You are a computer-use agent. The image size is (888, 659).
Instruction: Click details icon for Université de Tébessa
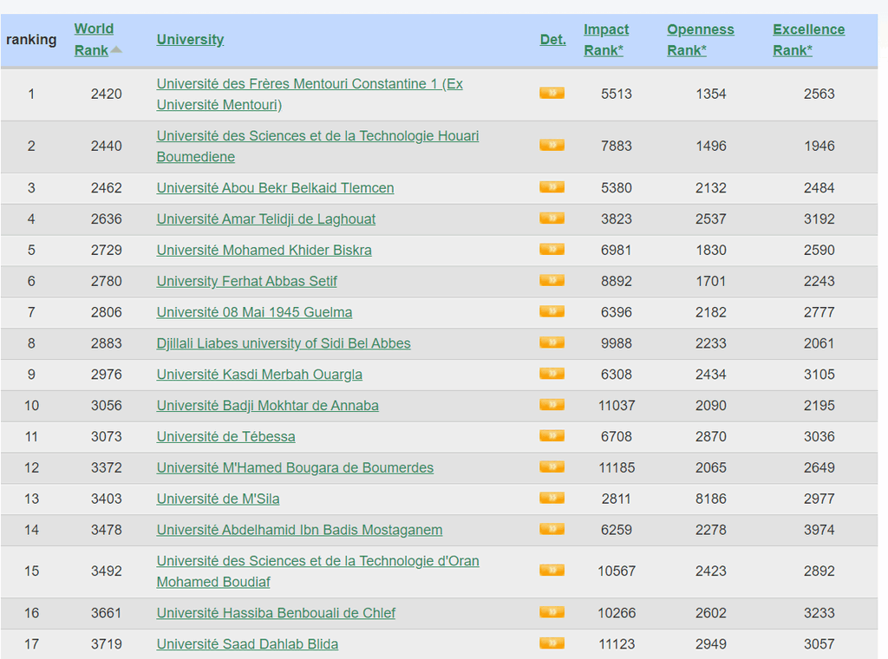(x=552, y=436)
